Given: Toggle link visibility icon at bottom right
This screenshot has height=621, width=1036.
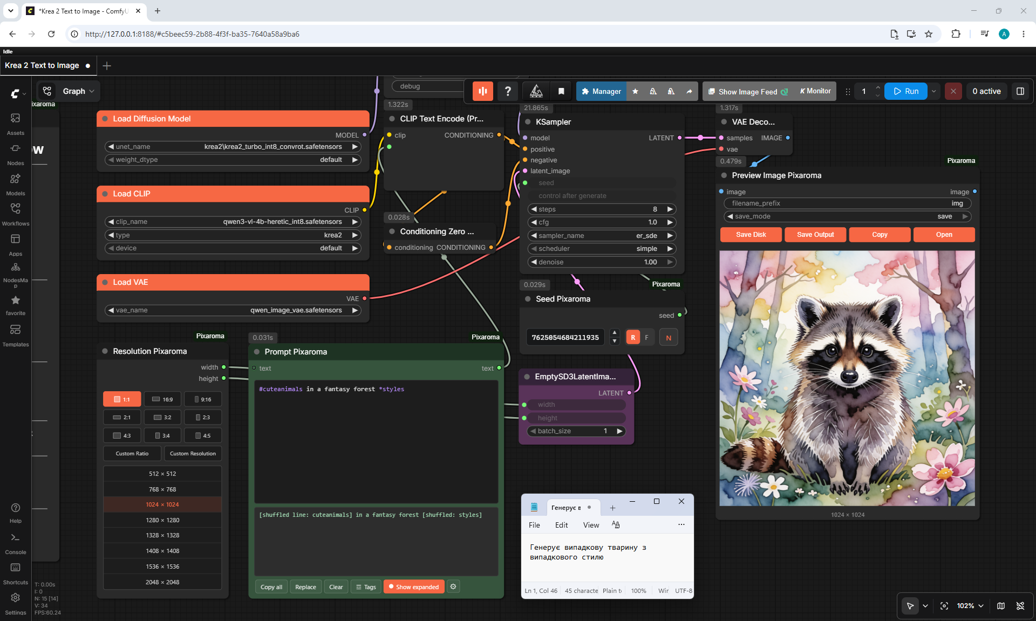Looking at the screenshot, I should coord(1020,606).
